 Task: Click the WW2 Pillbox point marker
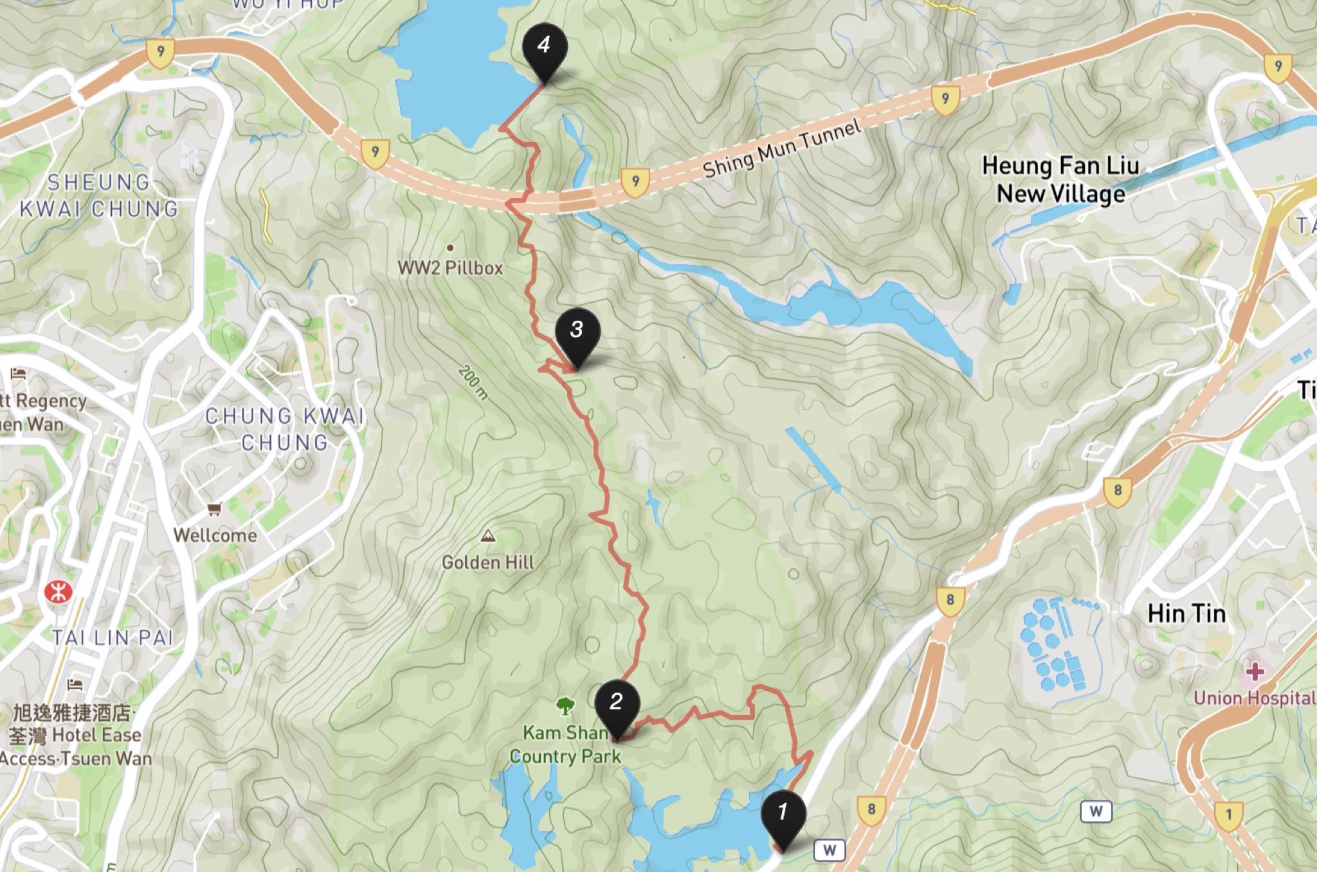[x=450, y=248]
